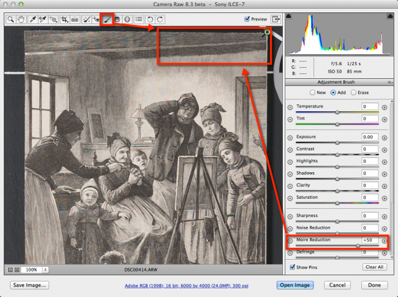Select the Radial Filter tool

click(127, 19)
